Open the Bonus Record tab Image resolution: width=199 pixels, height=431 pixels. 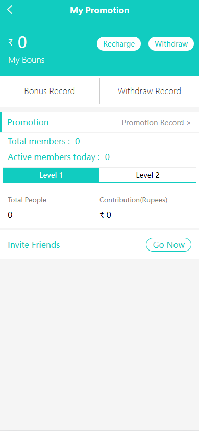[x=49, y=91]
